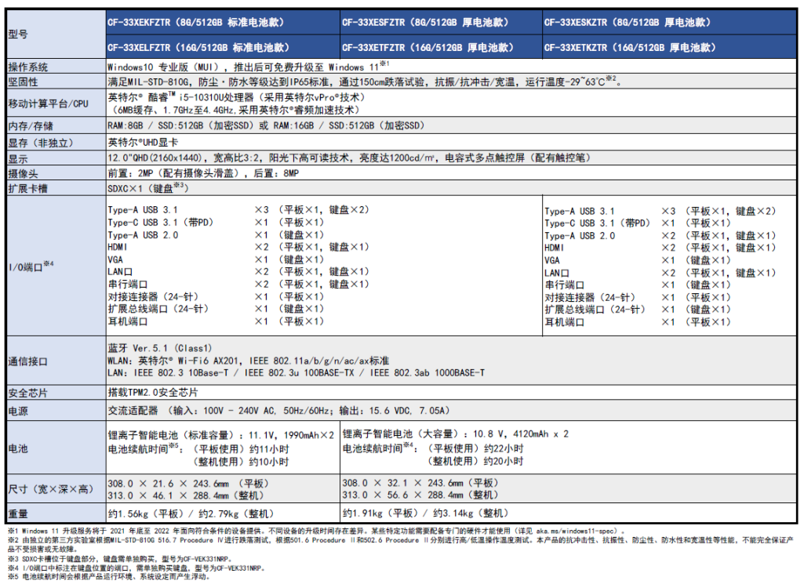Viewport: 804px width, 584px height.
Task: Click footnote ※5 about 电池续航时间
Action: (109, 576)
